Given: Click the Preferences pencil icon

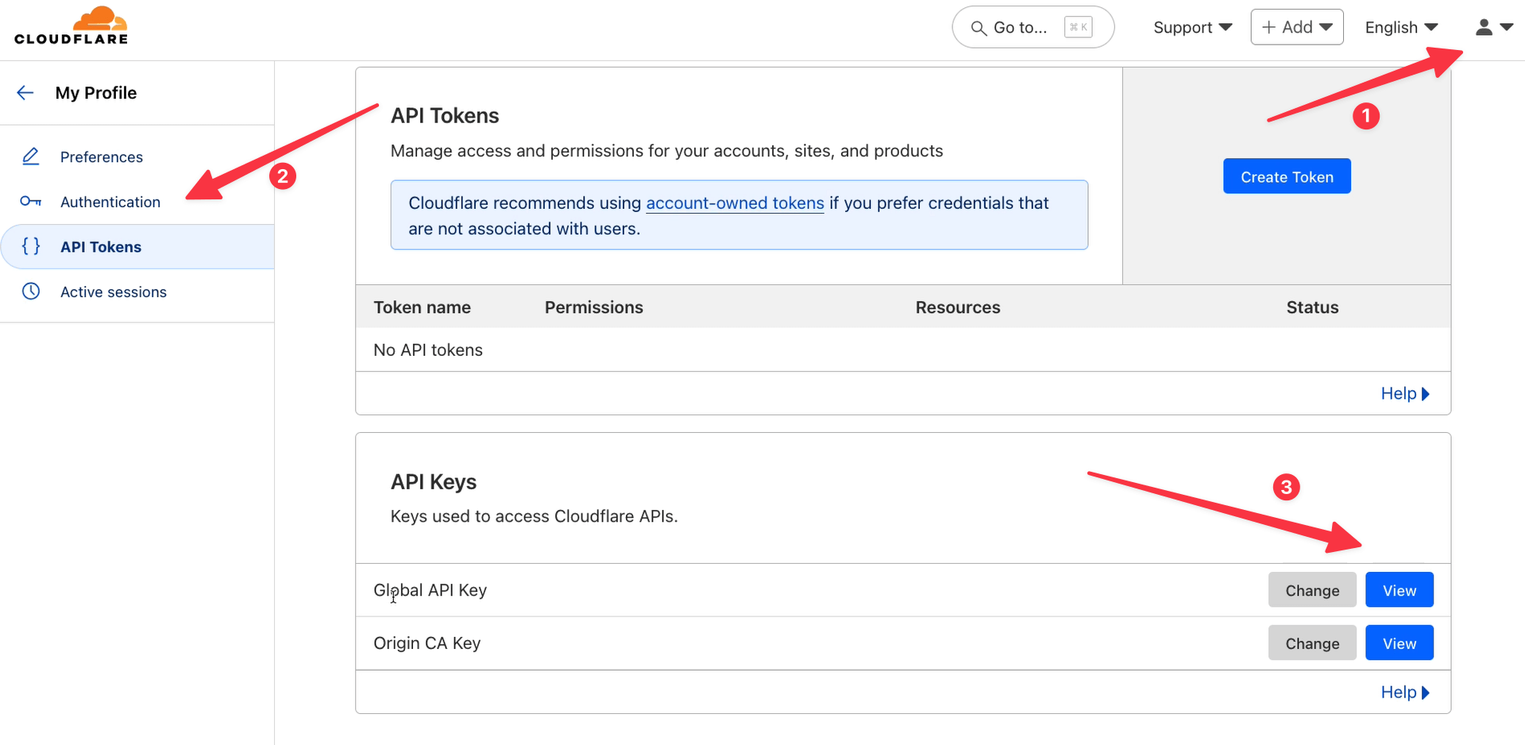Looking at the screenshot, I should click(31, 156).
